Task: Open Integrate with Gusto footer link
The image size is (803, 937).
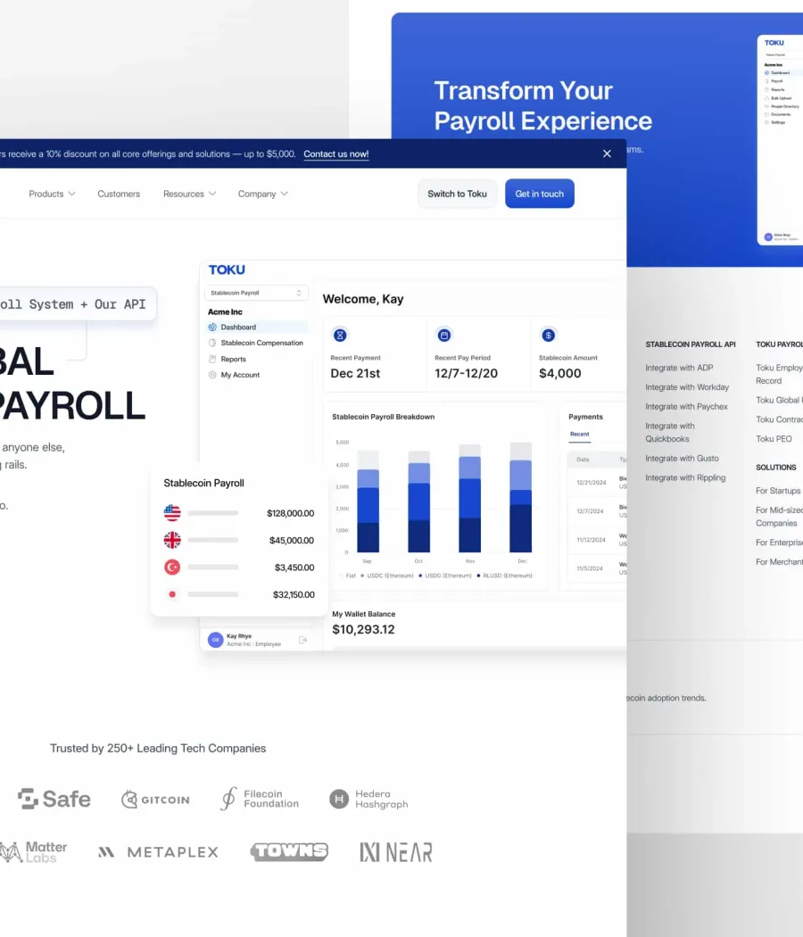Action: 682,459
